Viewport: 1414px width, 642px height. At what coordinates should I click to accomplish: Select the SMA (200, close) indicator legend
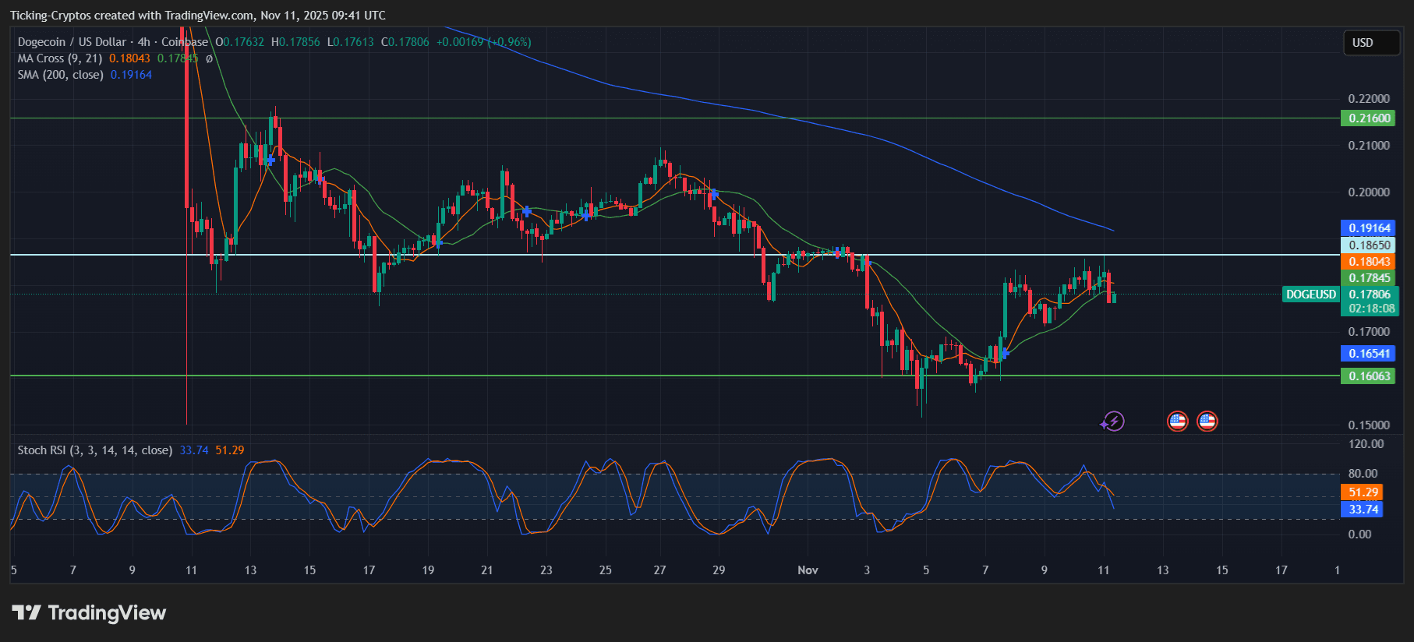61,75
